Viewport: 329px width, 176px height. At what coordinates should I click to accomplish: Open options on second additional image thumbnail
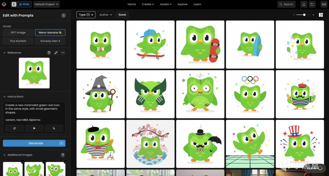[44, 162]
